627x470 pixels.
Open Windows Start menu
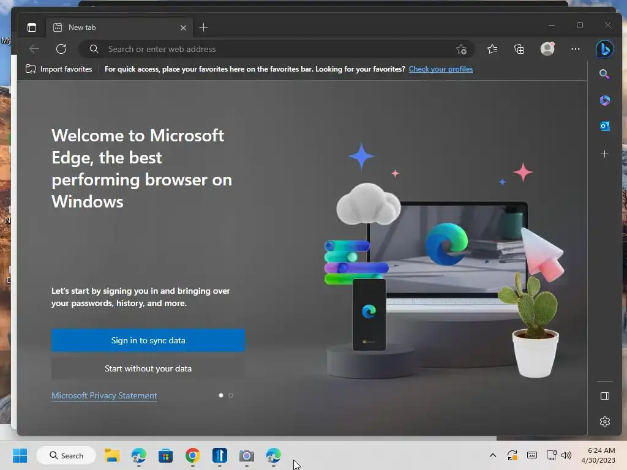20,455
